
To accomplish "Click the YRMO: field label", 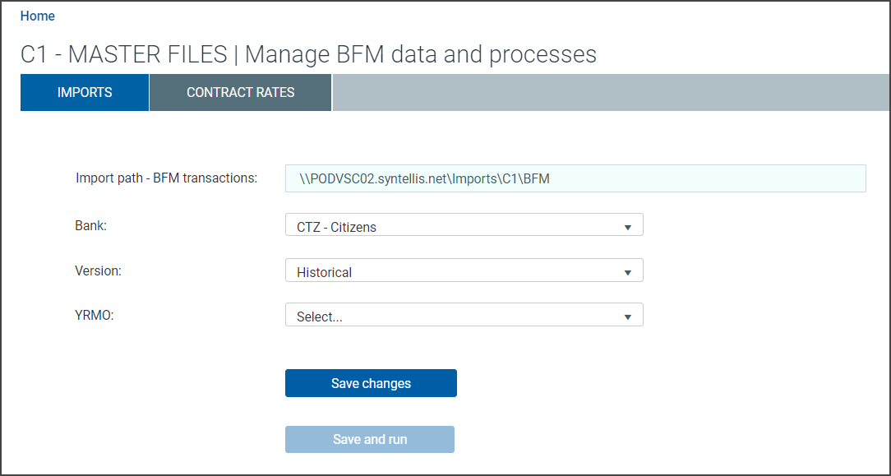I will (x=95, y=315).
